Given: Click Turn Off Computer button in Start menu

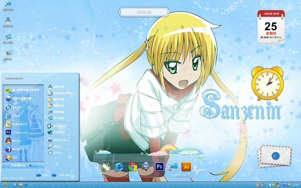Looking at the screenshot, I should coord(63,175).
